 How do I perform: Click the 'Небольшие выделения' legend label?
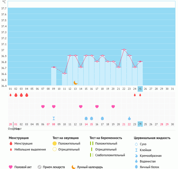point(30,149)
